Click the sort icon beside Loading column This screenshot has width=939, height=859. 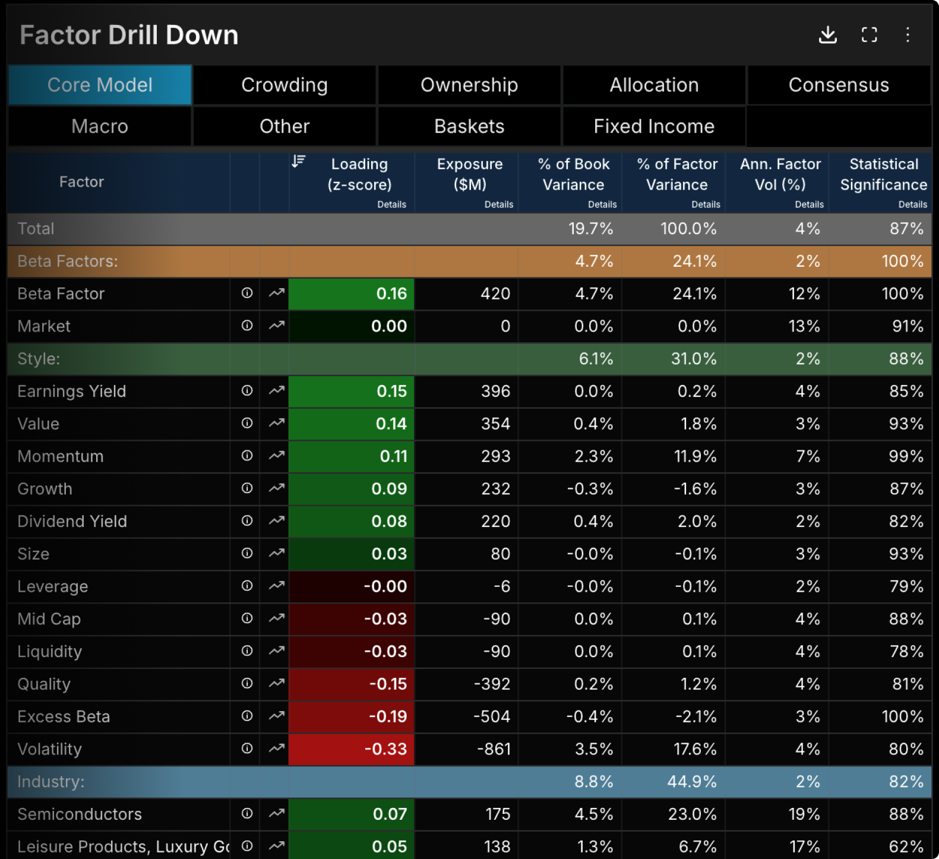[x=299, y=161]
